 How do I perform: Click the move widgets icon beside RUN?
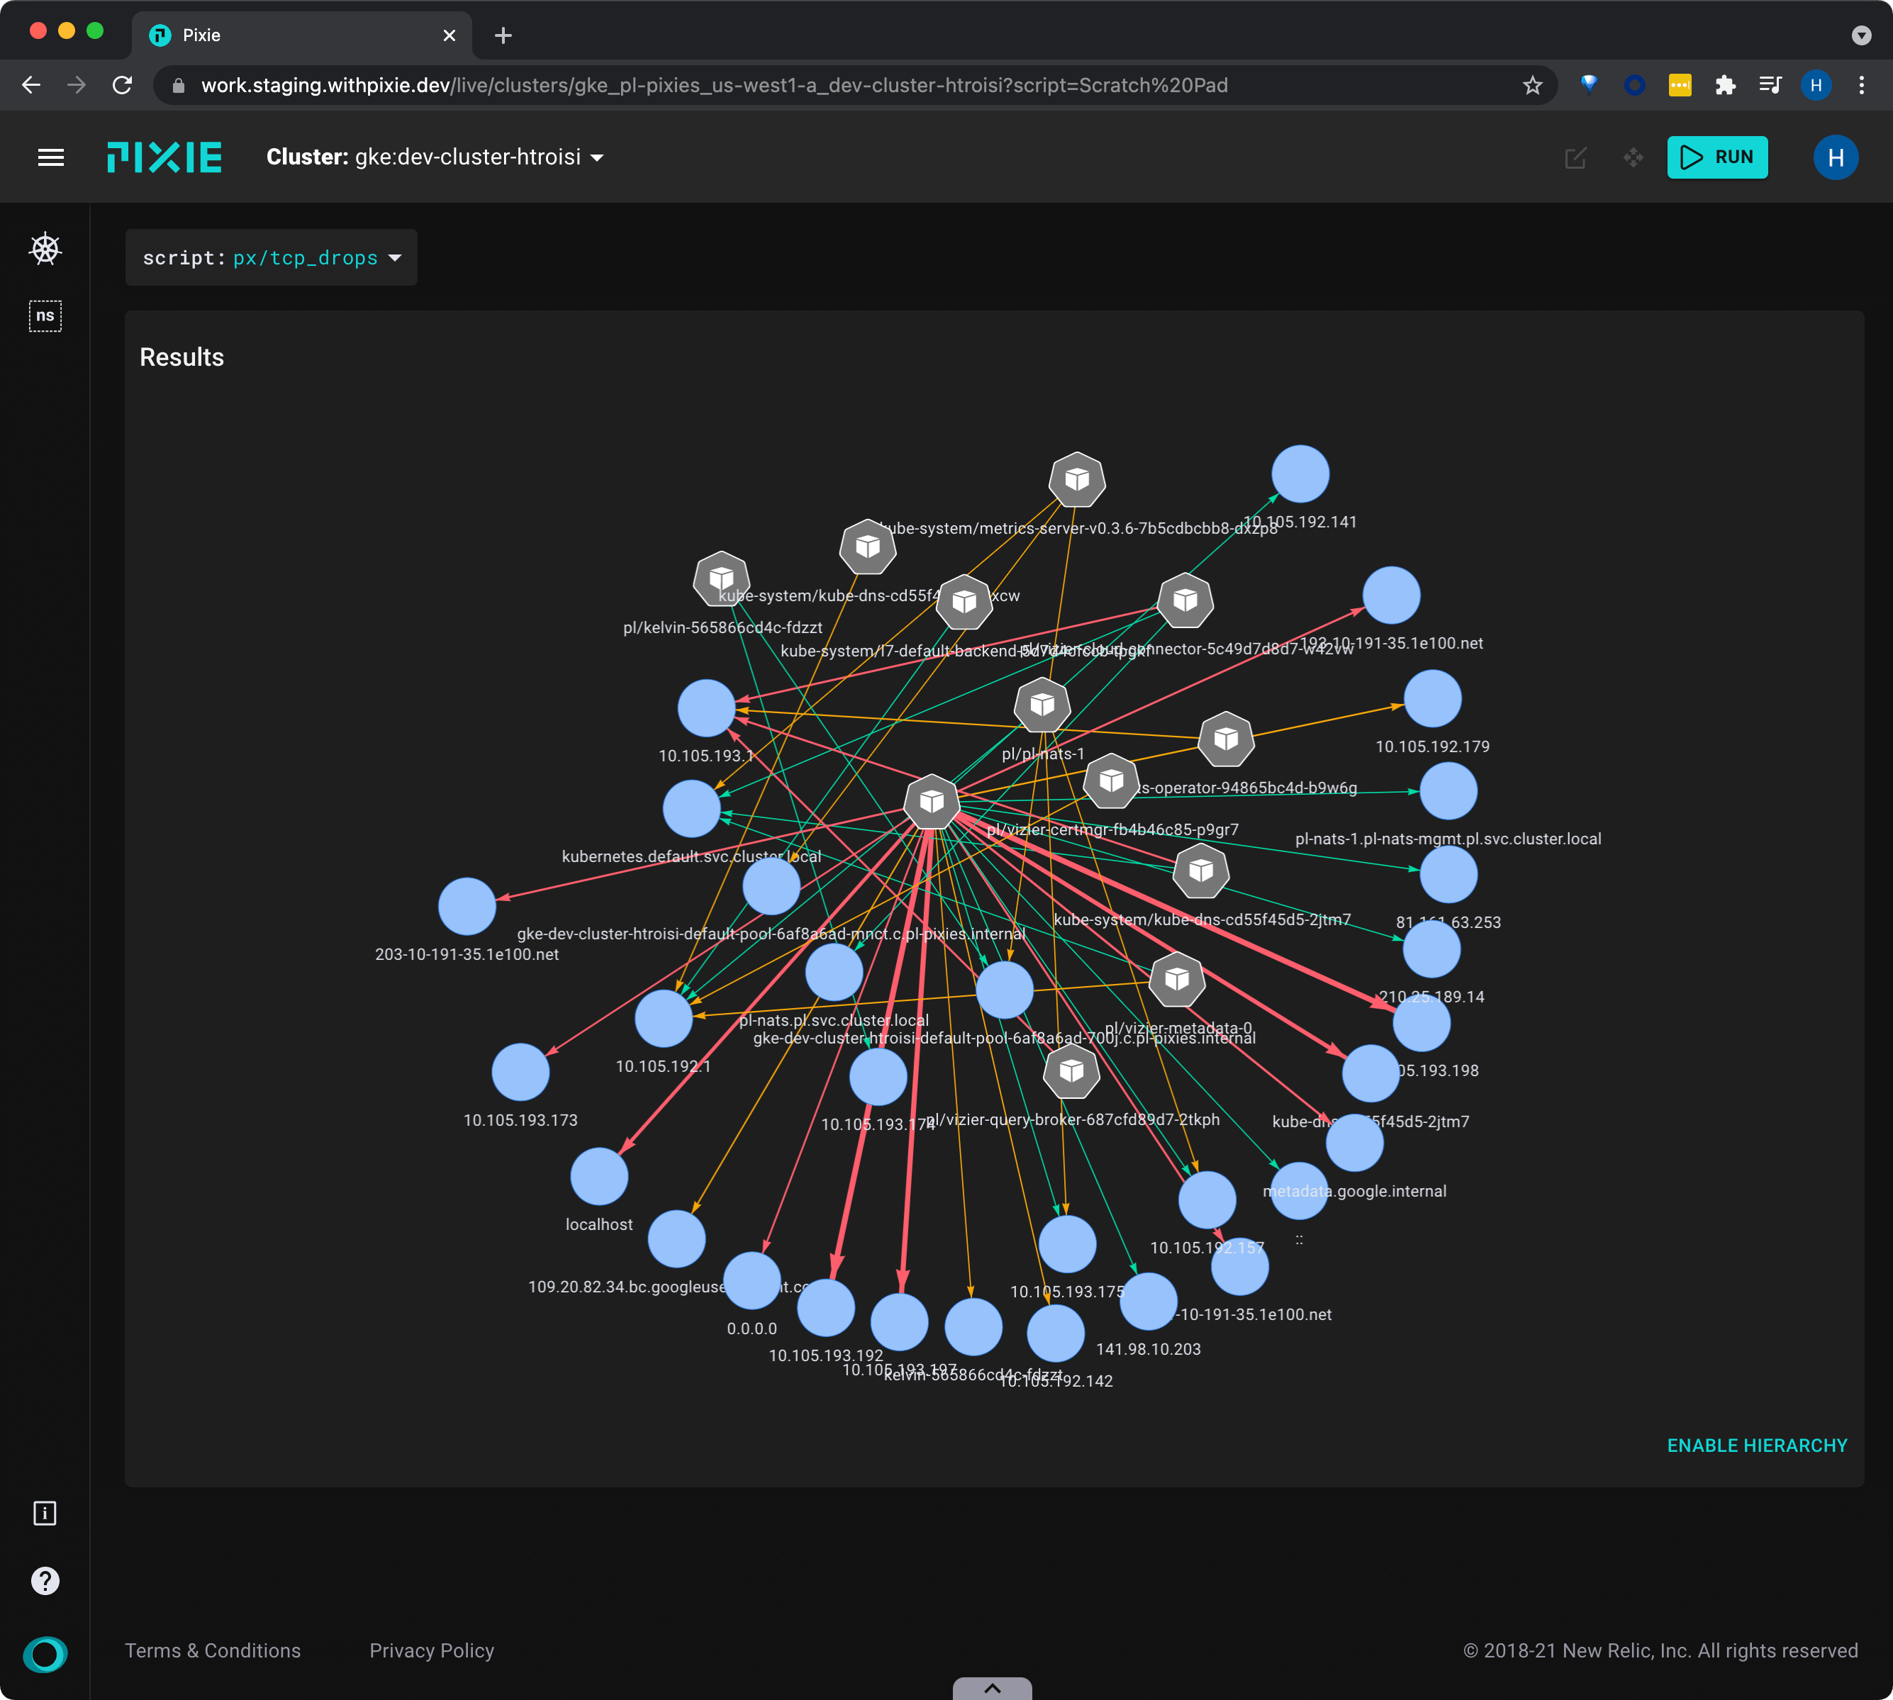point(1632,157)
